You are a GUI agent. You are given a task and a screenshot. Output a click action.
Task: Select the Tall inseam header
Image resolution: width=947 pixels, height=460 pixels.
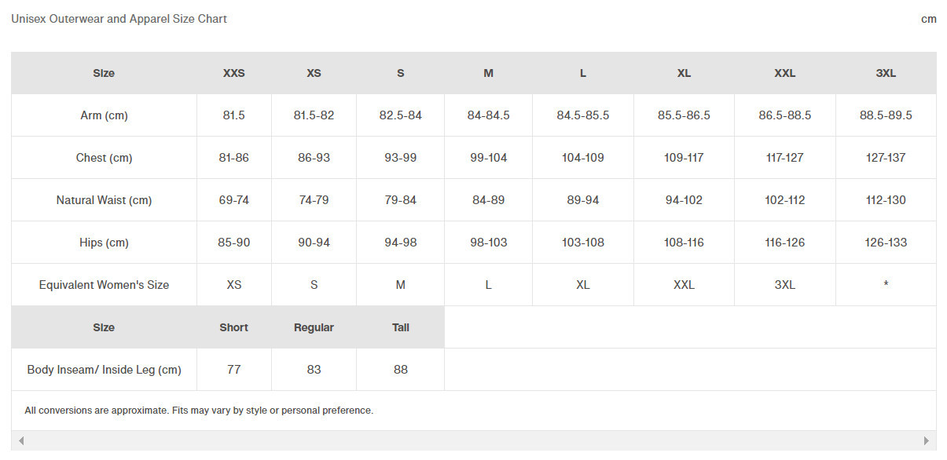[401, 327]
